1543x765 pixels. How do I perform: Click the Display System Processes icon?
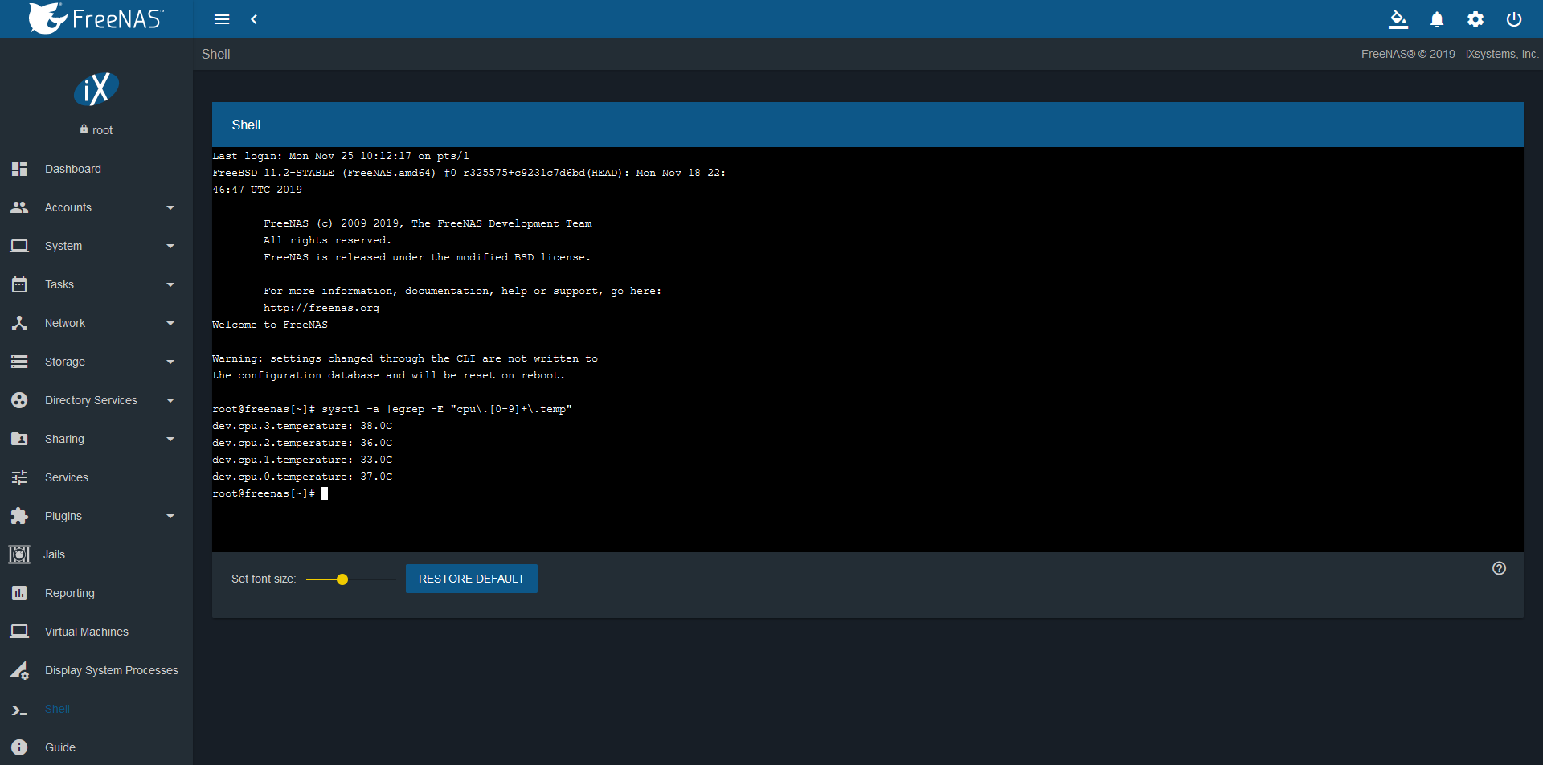[19, 670]
